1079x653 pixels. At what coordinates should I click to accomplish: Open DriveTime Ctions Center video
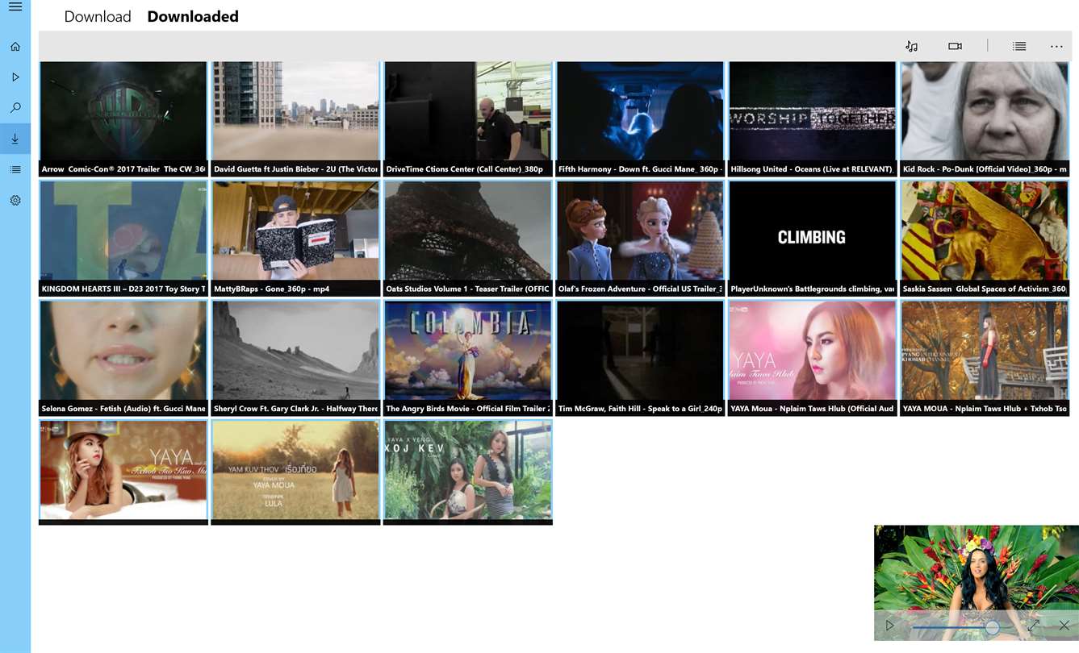468,119
